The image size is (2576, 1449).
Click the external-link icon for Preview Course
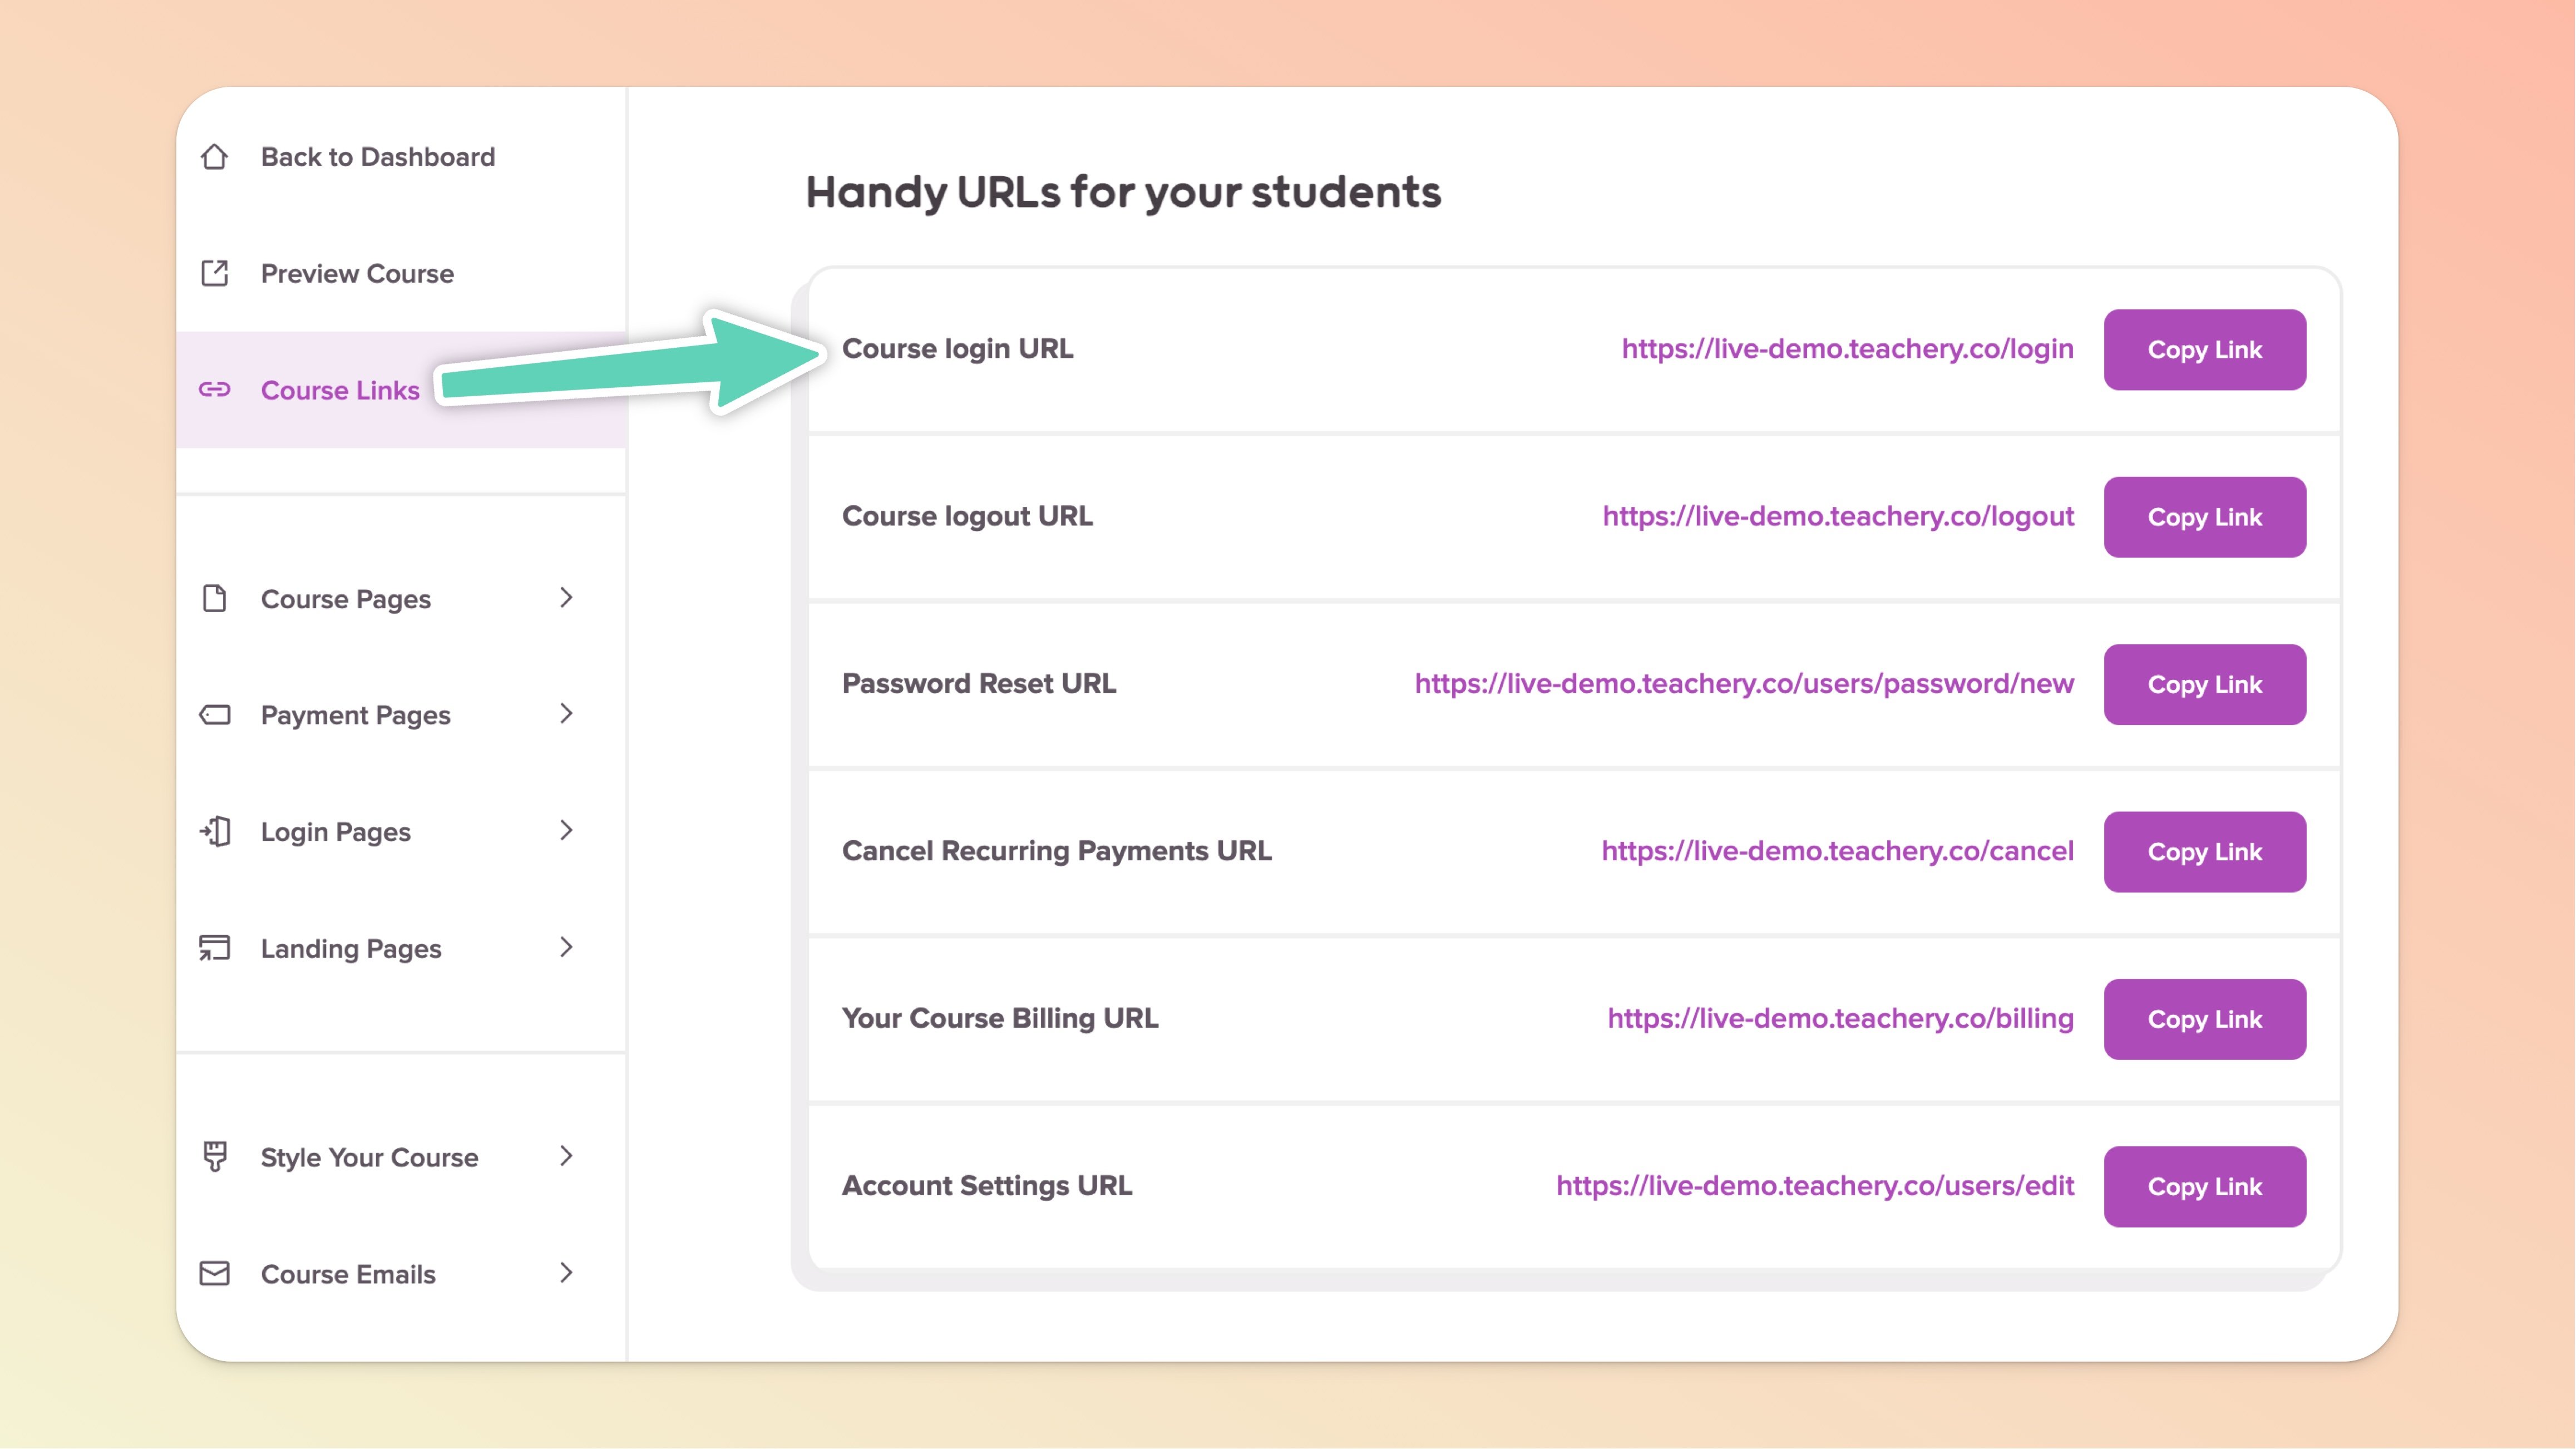pos(214,273)
